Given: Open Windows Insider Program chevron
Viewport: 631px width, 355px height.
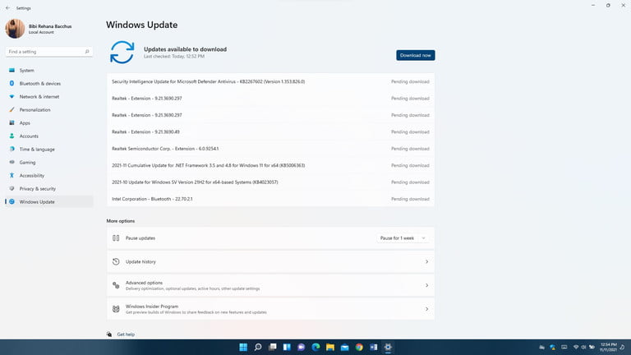Looking at the screenshot, I should (x=427, y=309).
